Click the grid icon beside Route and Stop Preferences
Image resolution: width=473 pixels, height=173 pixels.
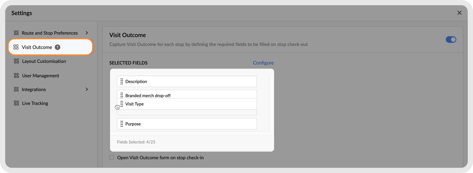pos(16,33)
